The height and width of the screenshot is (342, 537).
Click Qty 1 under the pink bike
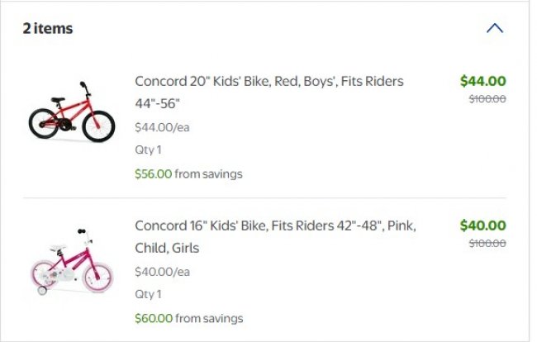tap(148, 294)
